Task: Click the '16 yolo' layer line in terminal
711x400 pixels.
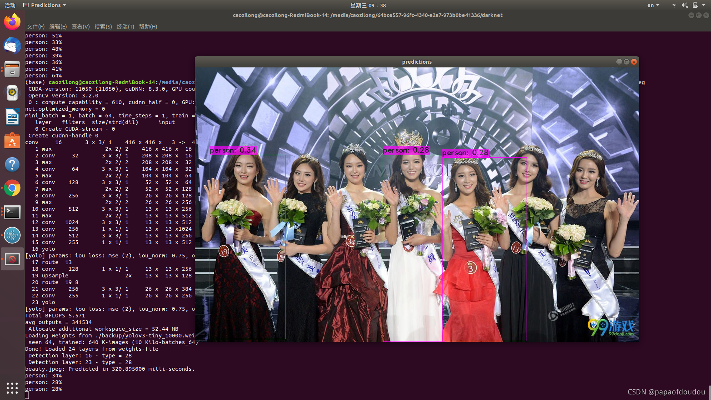Action: click(43, 249)
